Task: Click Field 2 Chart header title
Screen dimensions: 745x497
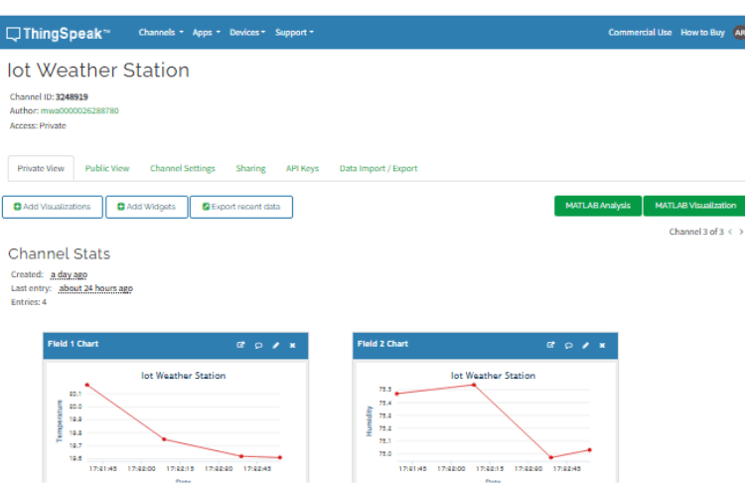Action: pos(382,343)
